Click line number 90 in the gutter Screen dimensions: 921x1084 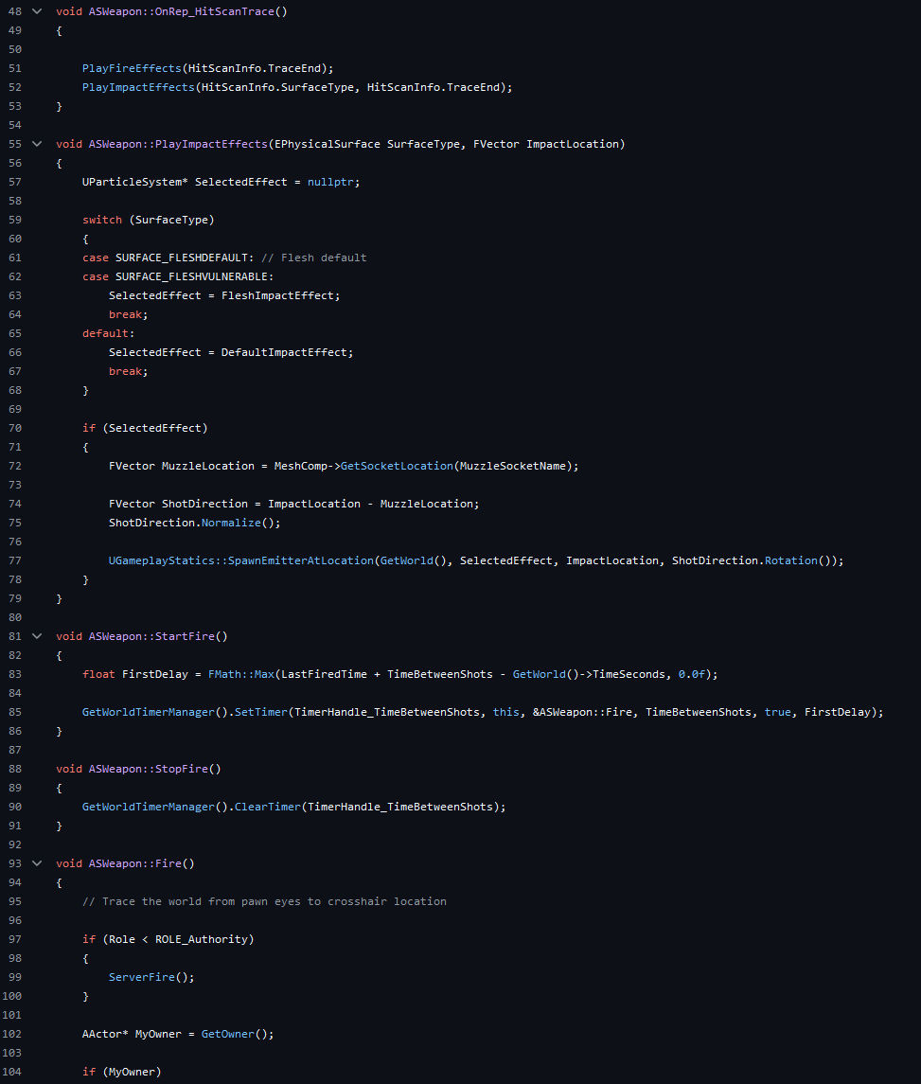14,807
